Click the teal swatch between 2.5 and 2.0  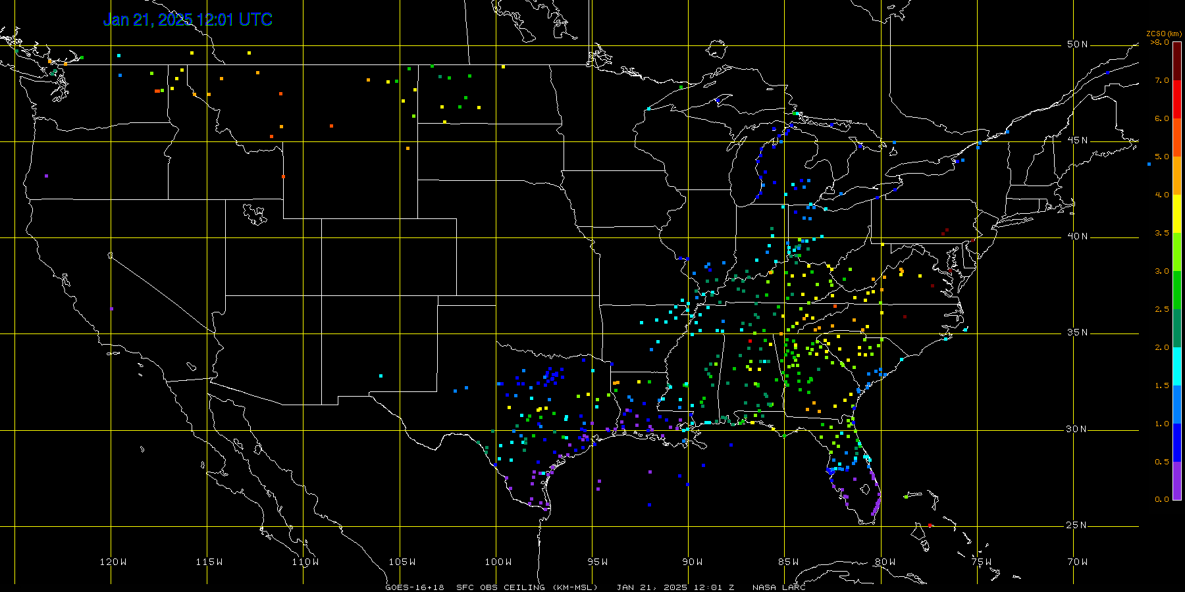coord(1177,328)
